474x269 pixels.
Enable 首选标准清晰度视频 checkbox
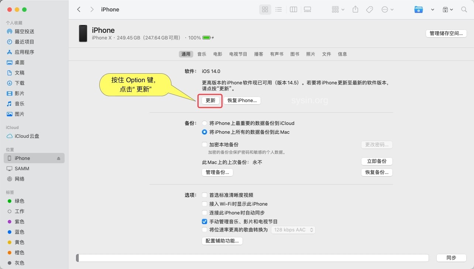coord(205,195)
